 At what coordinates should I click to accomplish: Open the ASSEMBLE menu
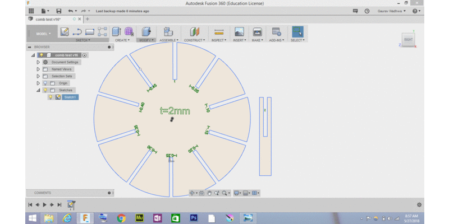tap(169, 40)
